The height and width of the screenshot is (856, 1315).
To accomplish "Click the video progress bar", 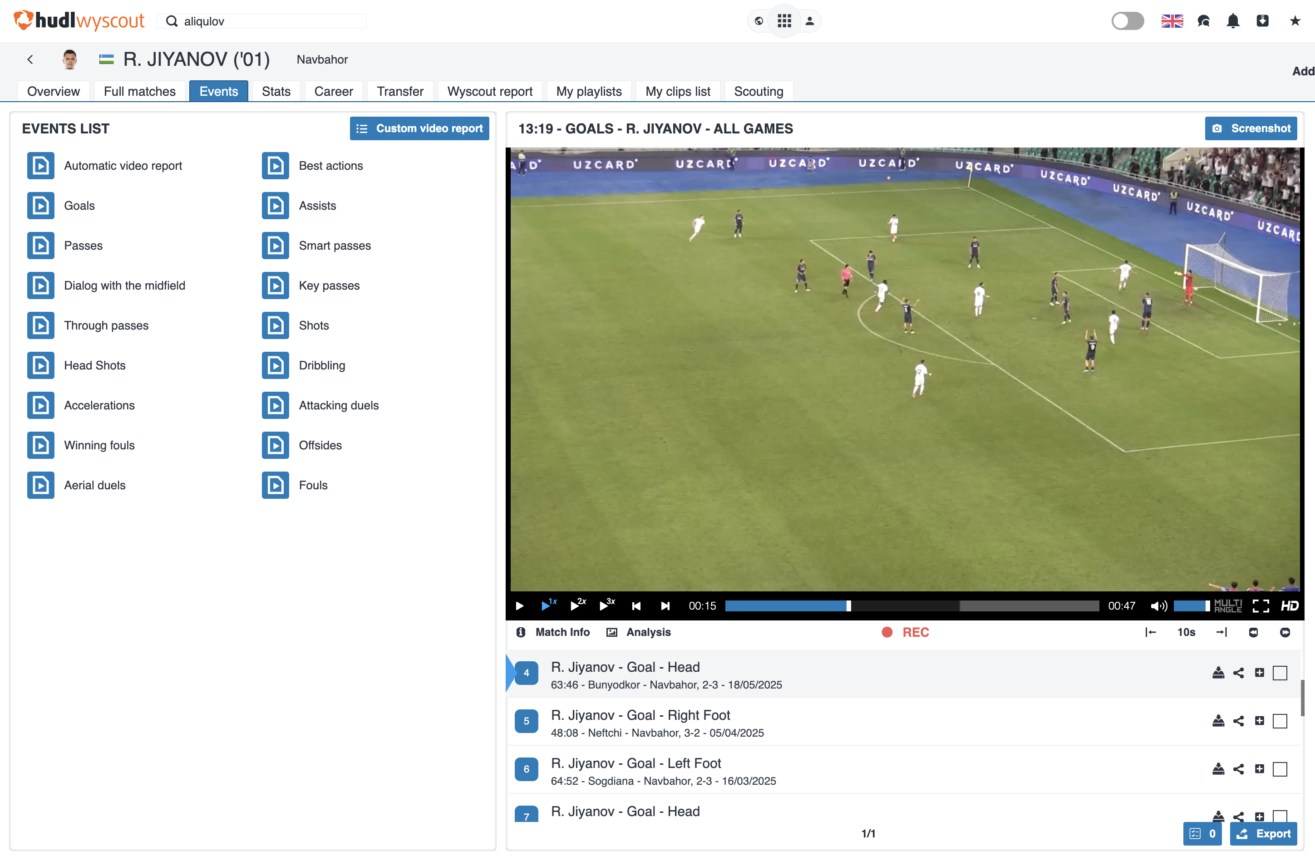I will [x=911, y=605].
